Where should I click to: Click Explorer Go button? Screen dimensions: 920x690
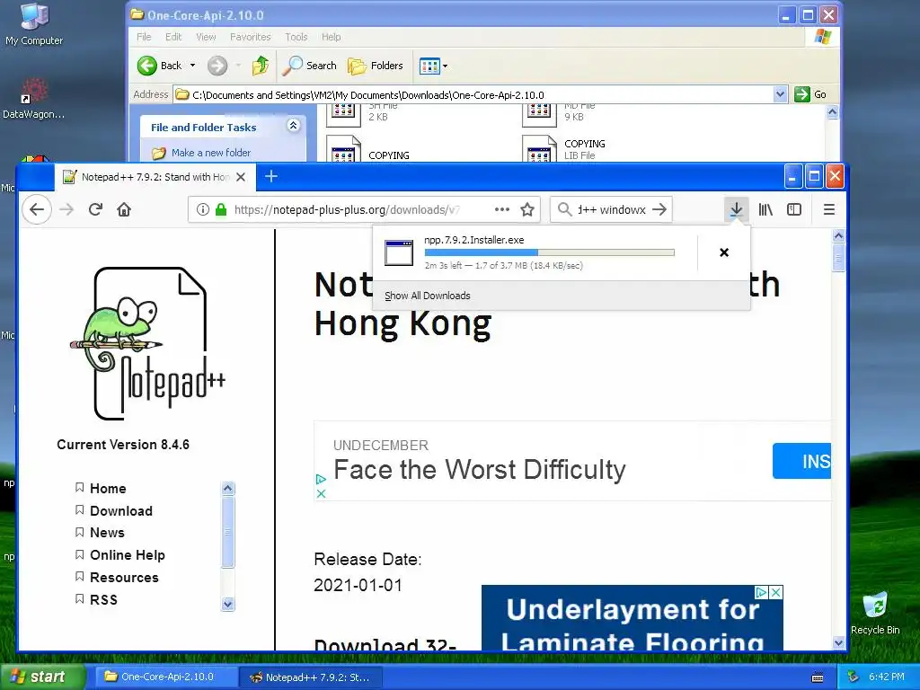coord(810,93)
